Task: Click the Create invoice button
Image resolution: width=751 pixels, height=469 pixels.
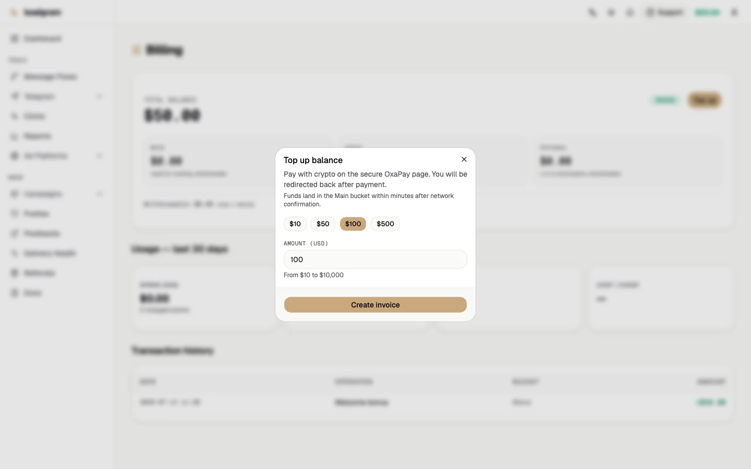Action: (375, 305)
